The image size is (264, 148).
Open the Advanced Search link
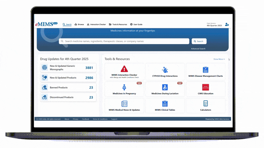[198, 49]
